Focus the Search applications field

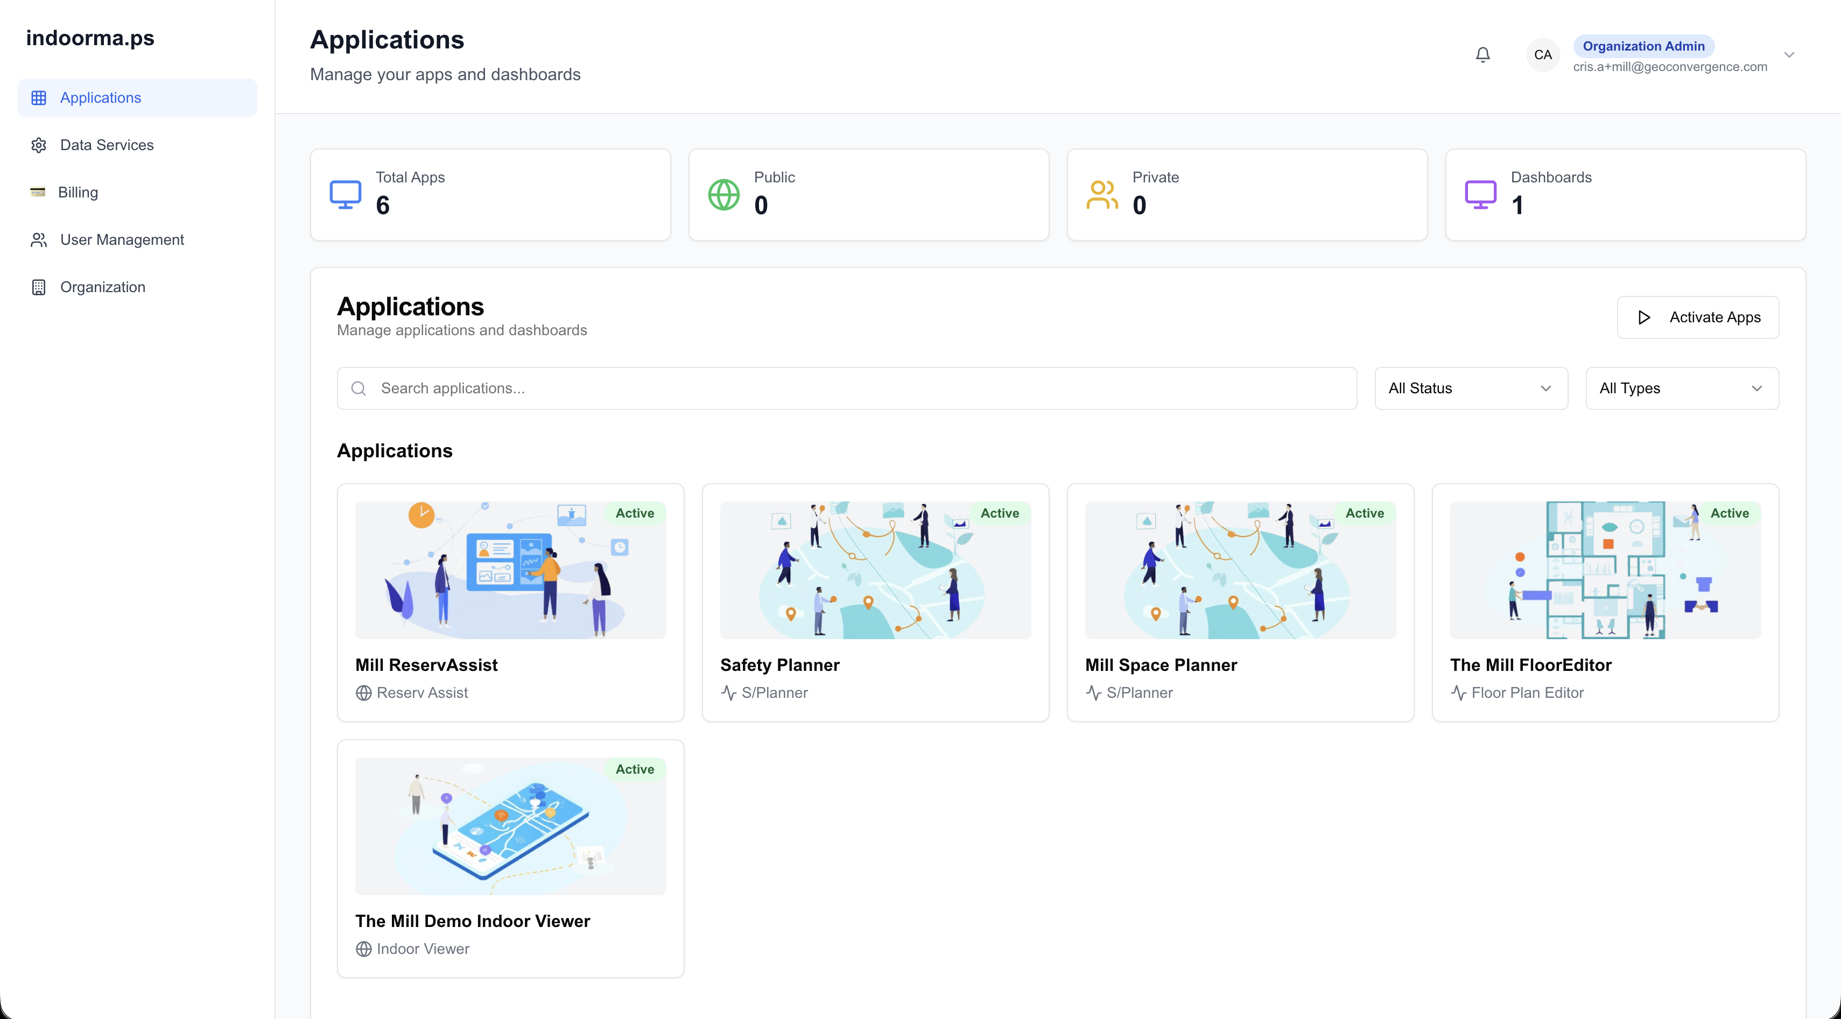point(847,388)
